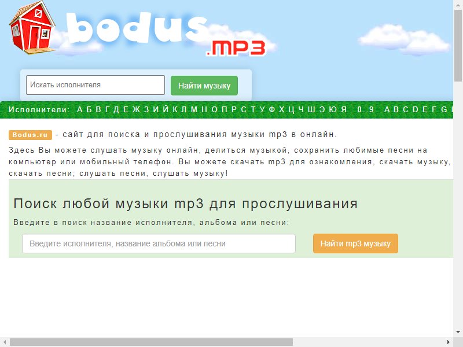Click the orange "Найти mp3 музыку" button
The width and height of the screenshot is (463, 347).
[355, 243]
